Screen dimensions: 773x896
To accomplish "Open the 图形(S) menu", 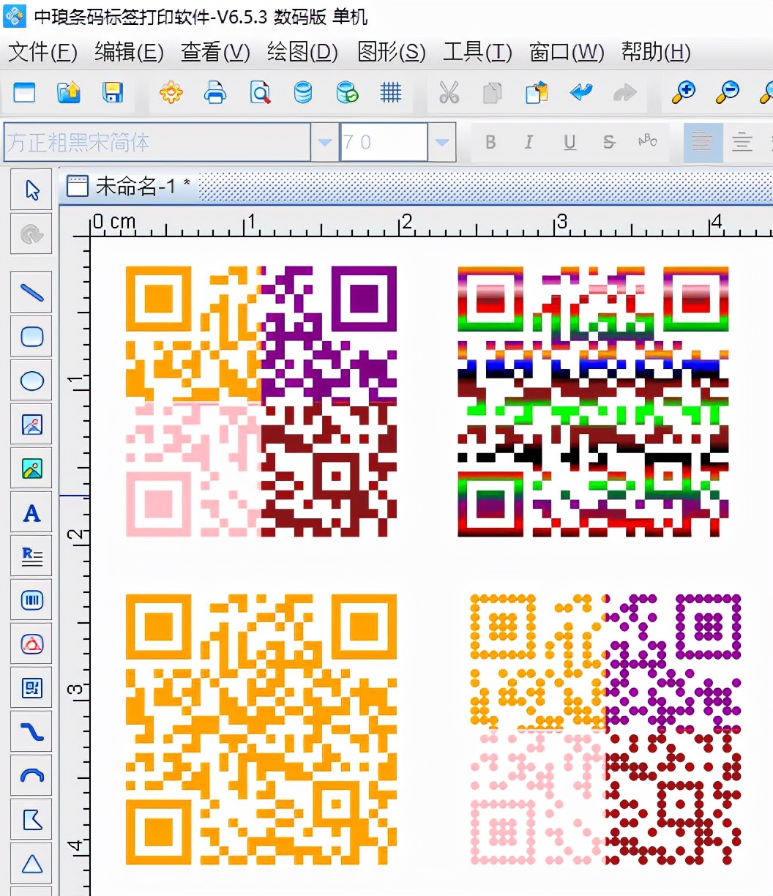I will point(391,52).
